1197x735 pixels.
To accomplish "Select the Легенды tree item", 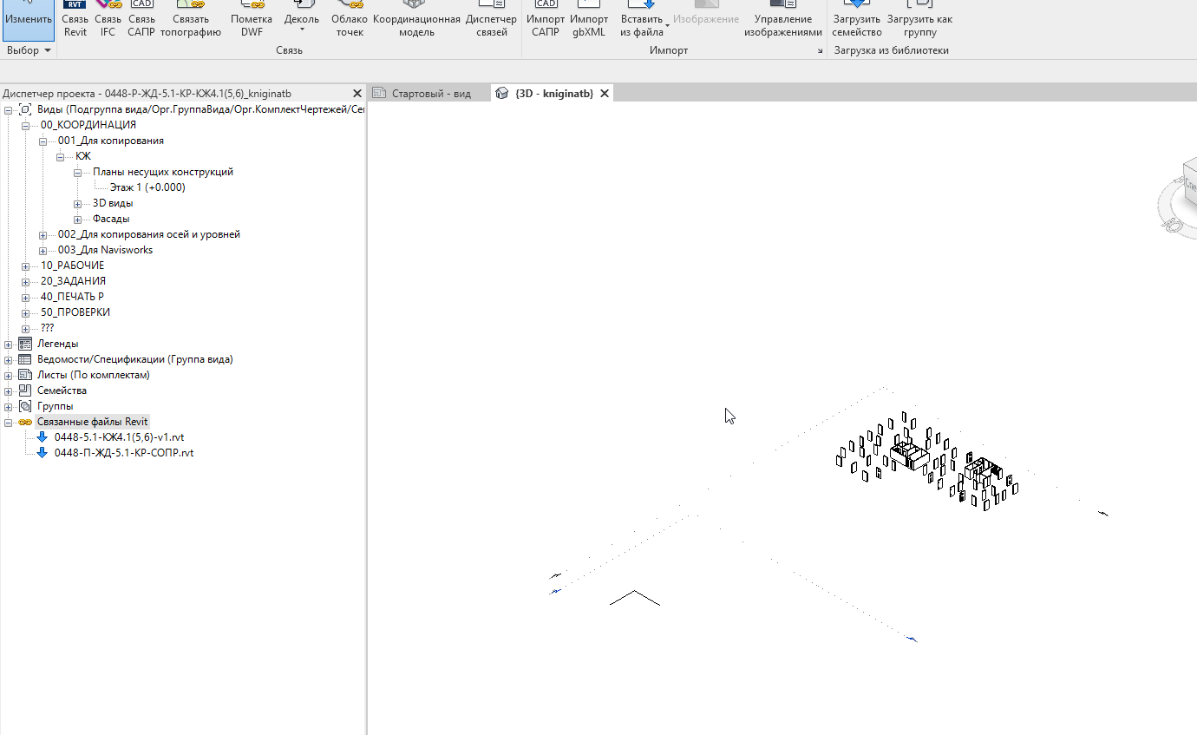I will (57, 344).
